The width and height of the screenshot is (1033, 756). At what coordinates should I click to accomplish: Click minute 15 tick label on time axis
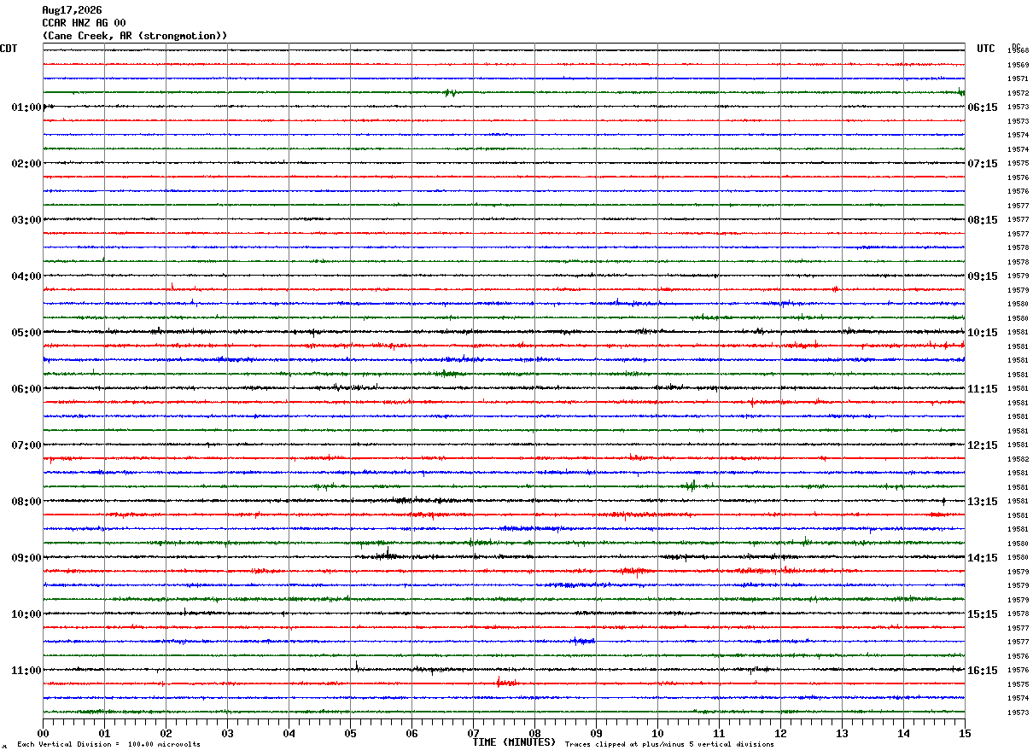coord(965,733)
